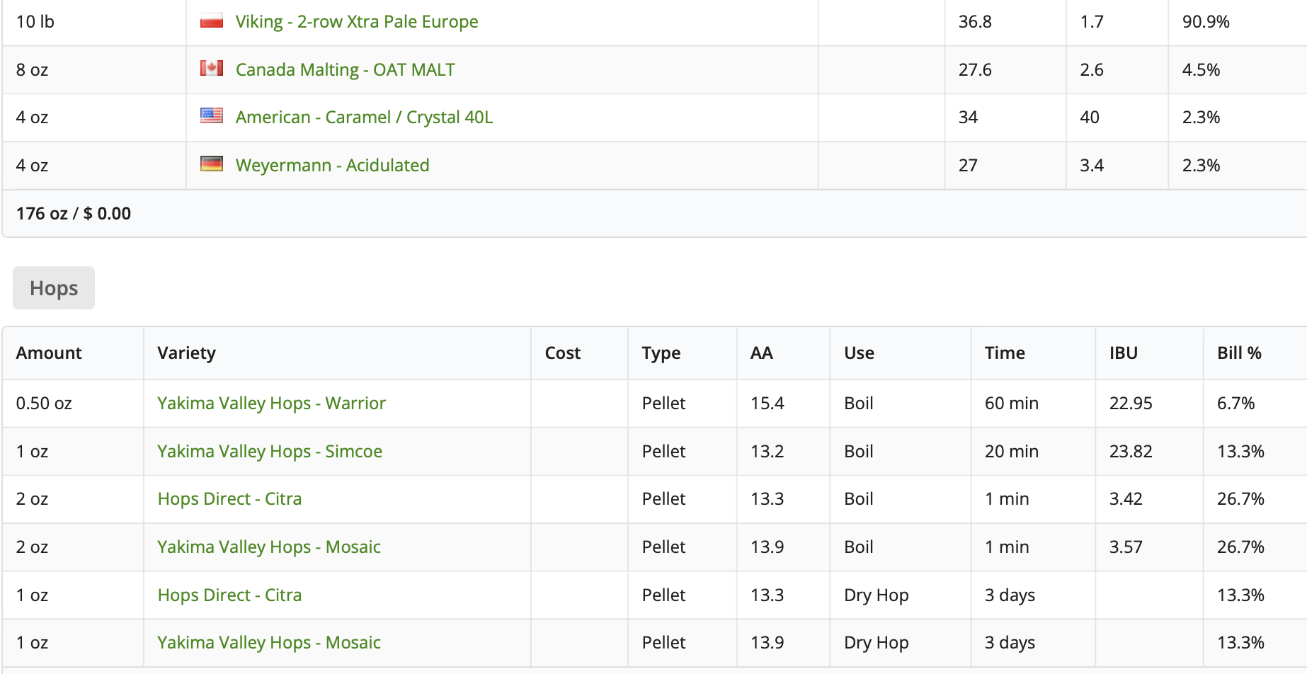The image size is (1307, 674).
Task: Open Yakima Valley Hops - Warrior link
Action: pos(272,403)
